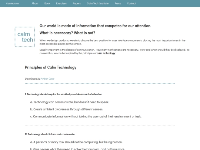Click 'What is necessary? What is not?' heading
Image resolution: width=200 pixels, height=150 pixels.
click(67, 33)
